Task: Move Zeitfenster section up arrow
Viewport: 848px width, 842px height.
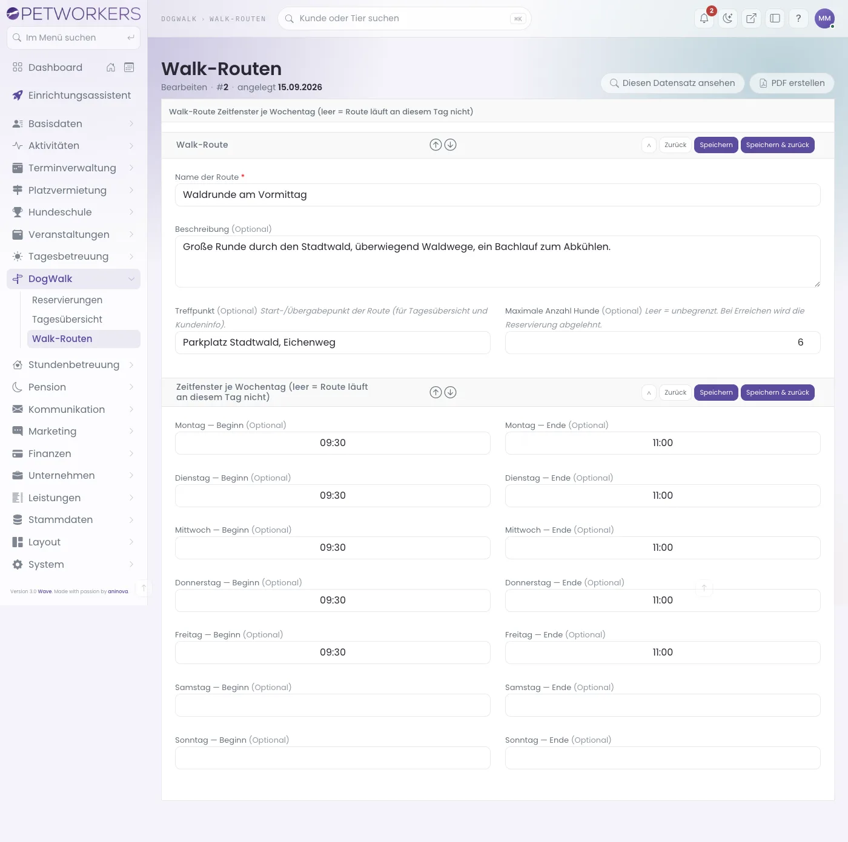Action: click(436, 392)
